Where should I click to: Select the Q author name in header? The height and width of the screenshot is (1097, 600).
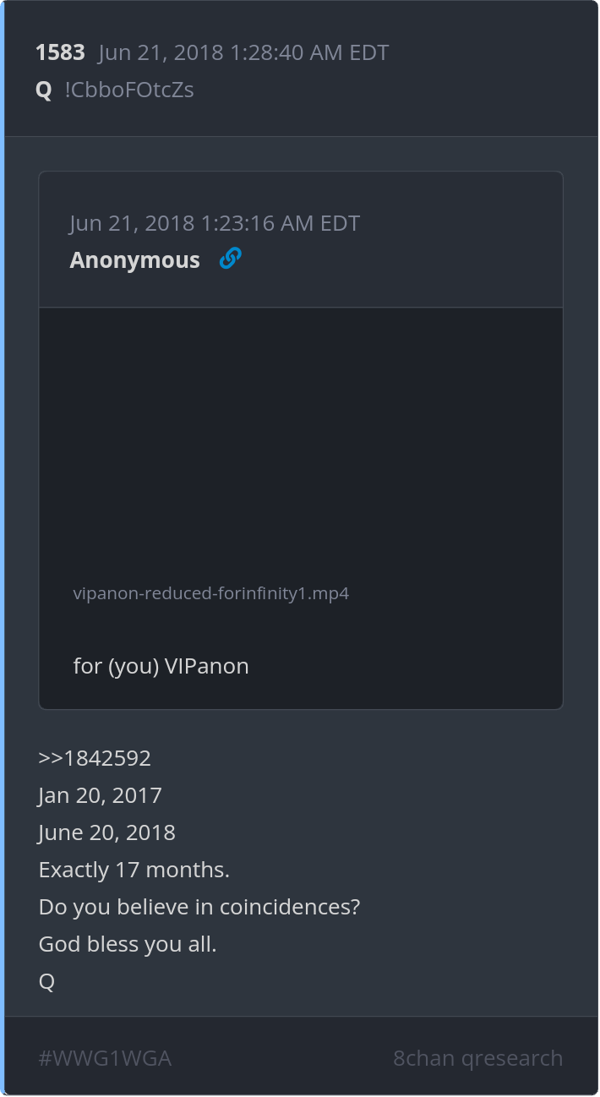pyautogui.click(x=44, y=90)
